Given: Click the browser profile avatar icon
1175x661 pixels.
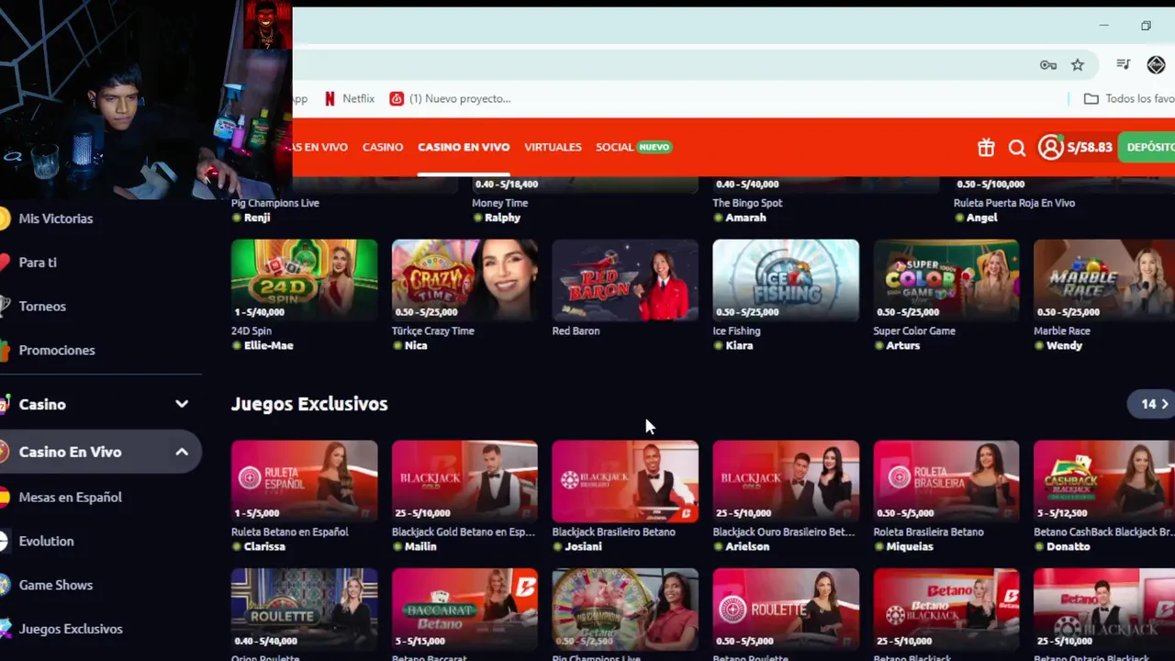Looking at the screenshot, I should point(1157,64).
